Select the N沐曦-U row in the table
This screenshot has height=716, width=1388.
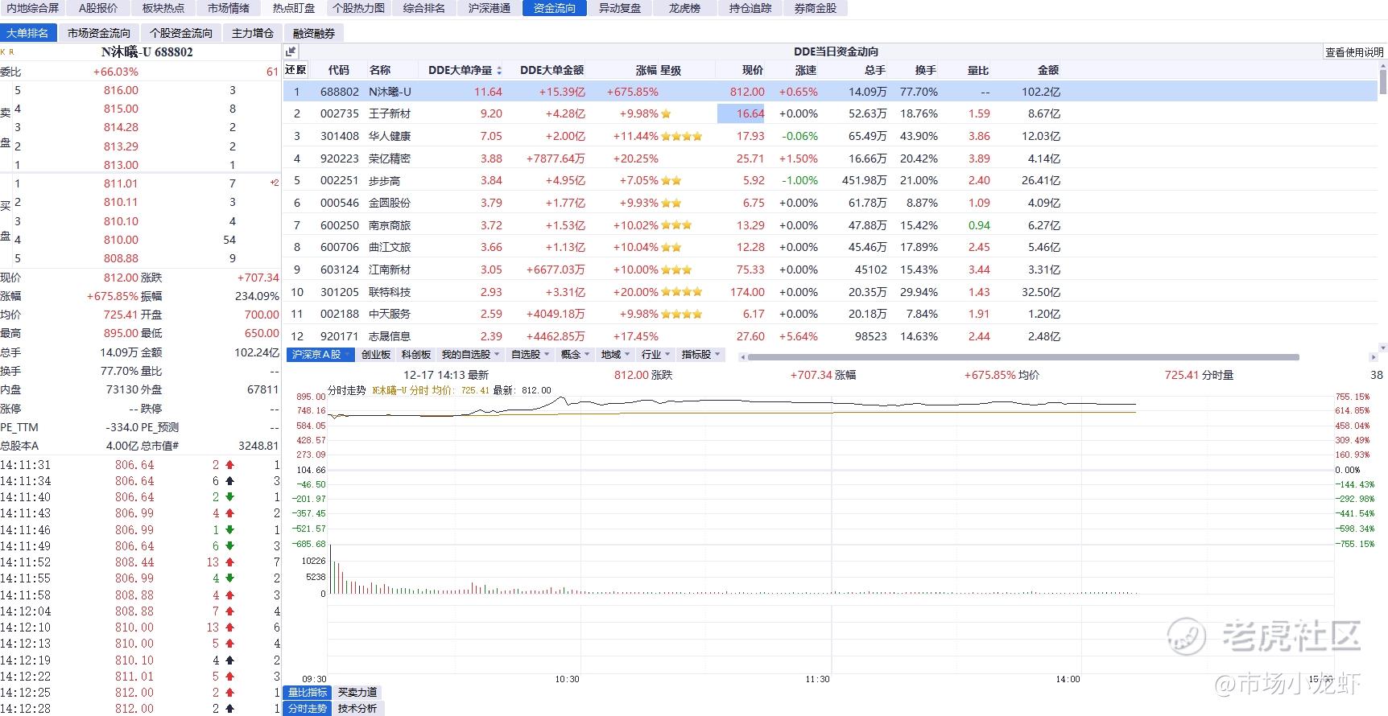[830, 92]
